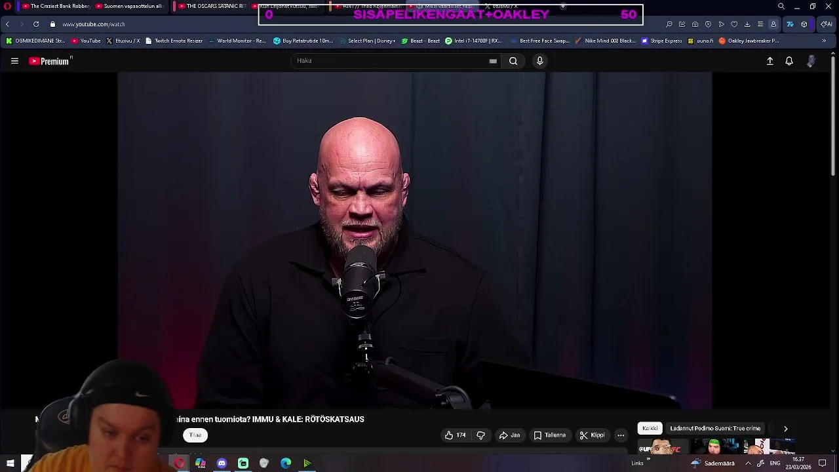Open the YouTube bookmark in the bookmarks bar
This screenshot has width=839, height=472.
[x=86, y=41]
